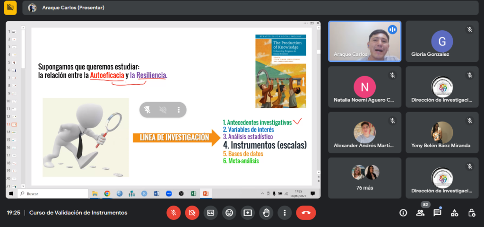Open the activities panel icon

coord(454,213)
